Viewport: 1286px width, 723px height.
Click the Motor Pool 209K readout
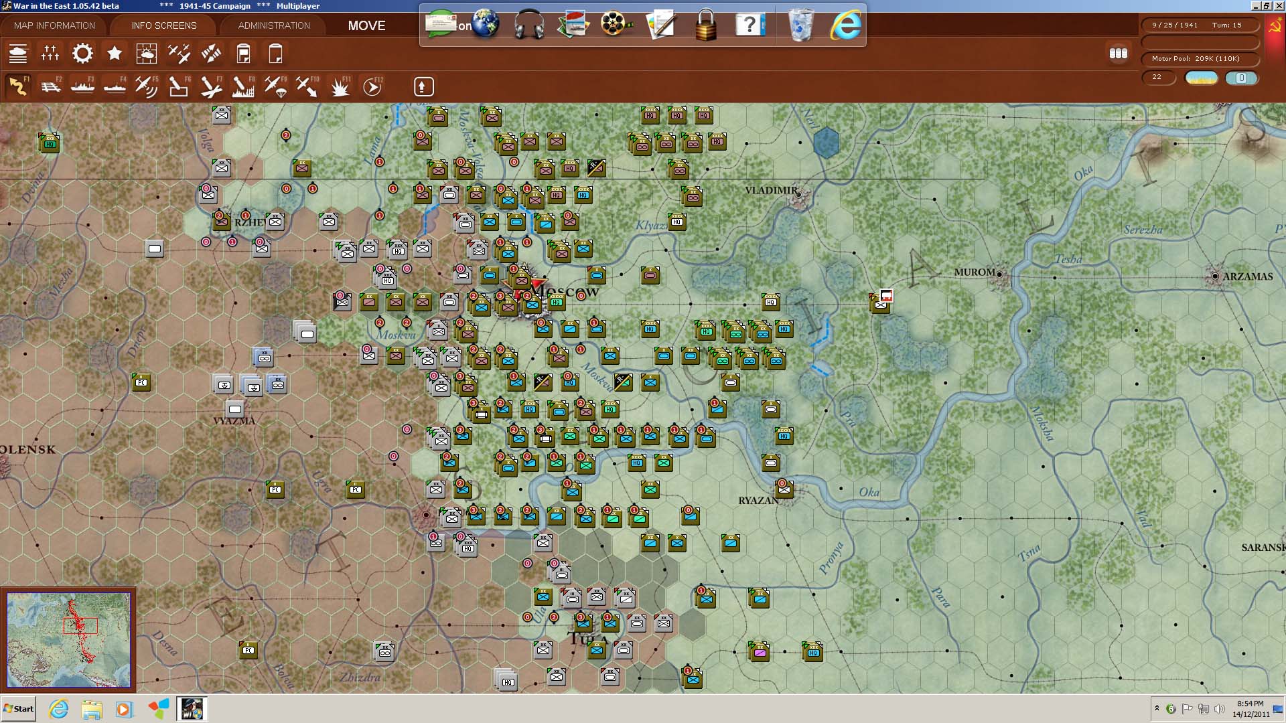tap(1199, 59)
